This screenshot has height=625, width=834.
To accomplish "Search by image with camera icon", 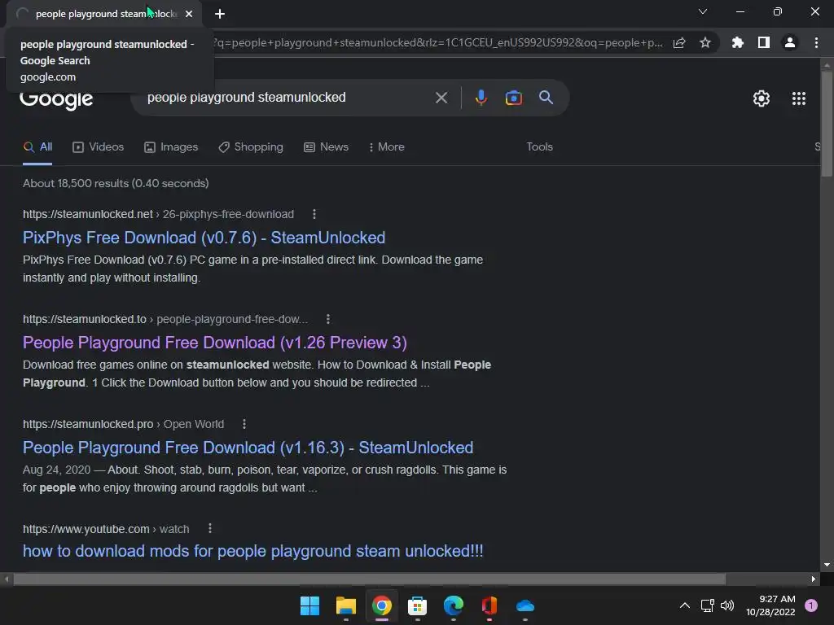I will [513, 98].
